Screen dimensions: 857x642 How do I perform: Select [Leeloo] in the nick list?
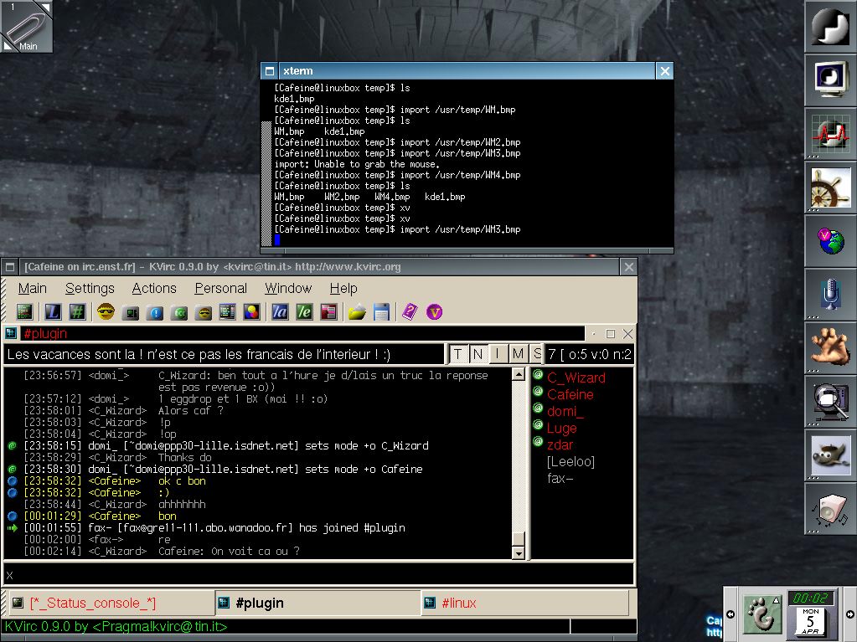[570, 461]
